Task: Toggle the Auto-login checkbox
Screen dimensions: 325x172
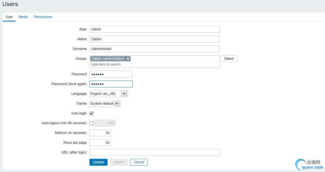Action: (x=91, y=113)
